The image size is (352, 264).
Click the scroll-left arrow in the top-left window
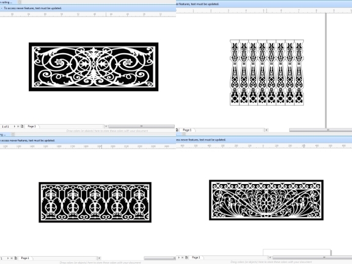pyautogui.click(x=106, y=127)
